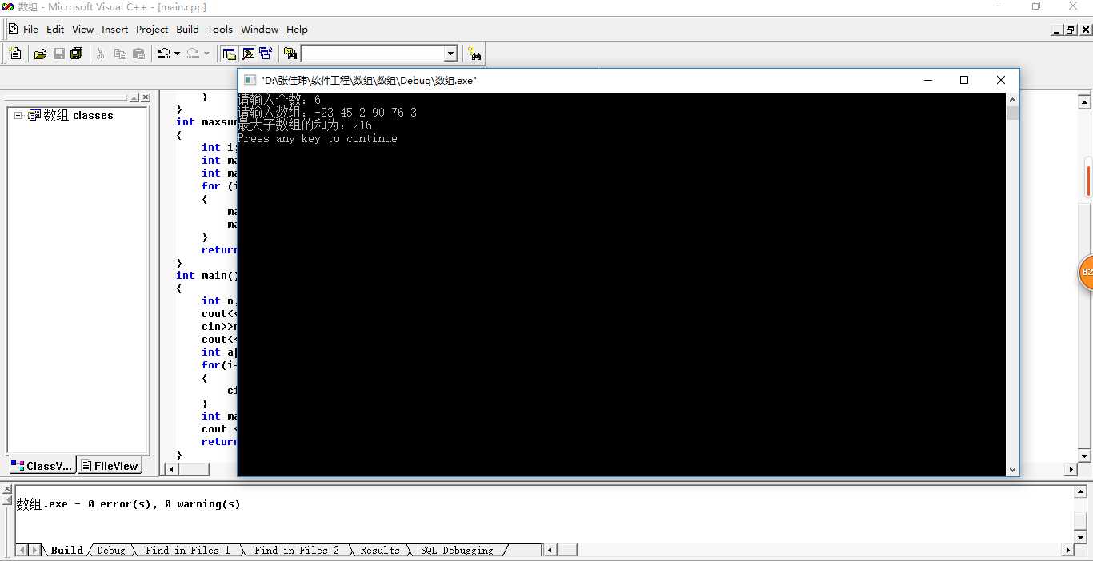This screenshot has width=1093, height=561.
Task: Minimize the 数组.exe console window
Action: pos(928,80)
